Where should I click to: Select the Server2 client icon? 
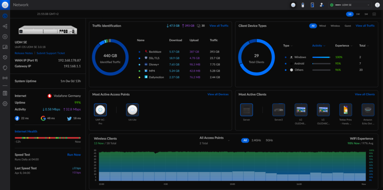pos(279,110)
